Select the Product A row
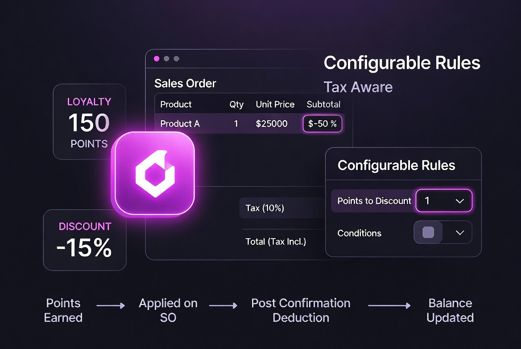The width and height of the screenshot is (521, 349). 250,123
